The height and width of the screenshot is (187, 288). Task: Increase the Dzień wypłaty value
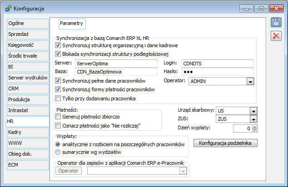pos(254,127)
